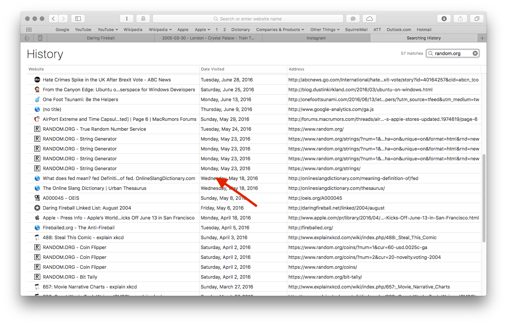Open the ATT bookmark
The image size is (507, 325).
click(x=377, y=30)
